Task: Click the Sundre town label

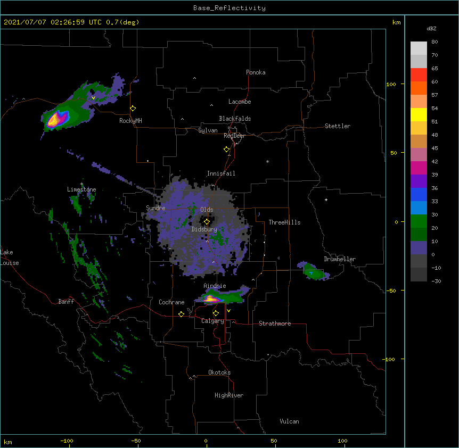Action: click(x=155, y=208)
